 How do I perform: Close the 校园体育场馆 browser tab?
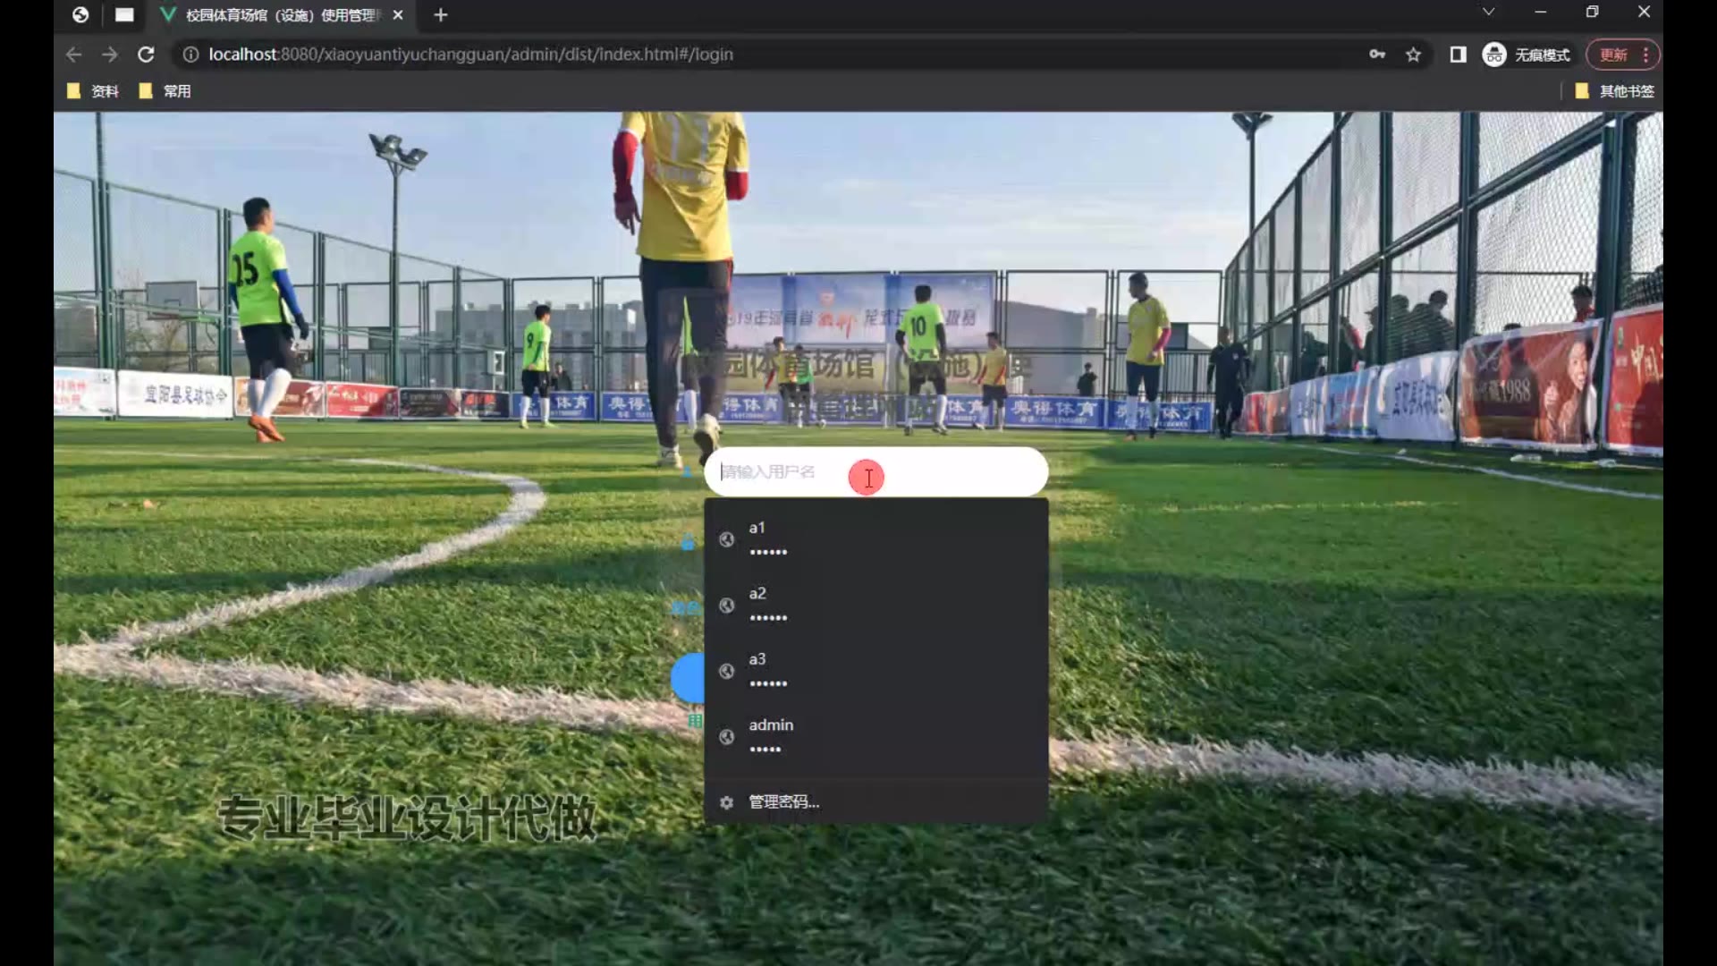click(398, 15)
